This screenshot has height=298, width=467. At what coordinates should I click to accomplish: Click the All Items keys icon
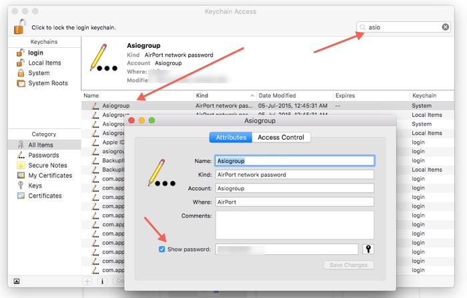21,144
